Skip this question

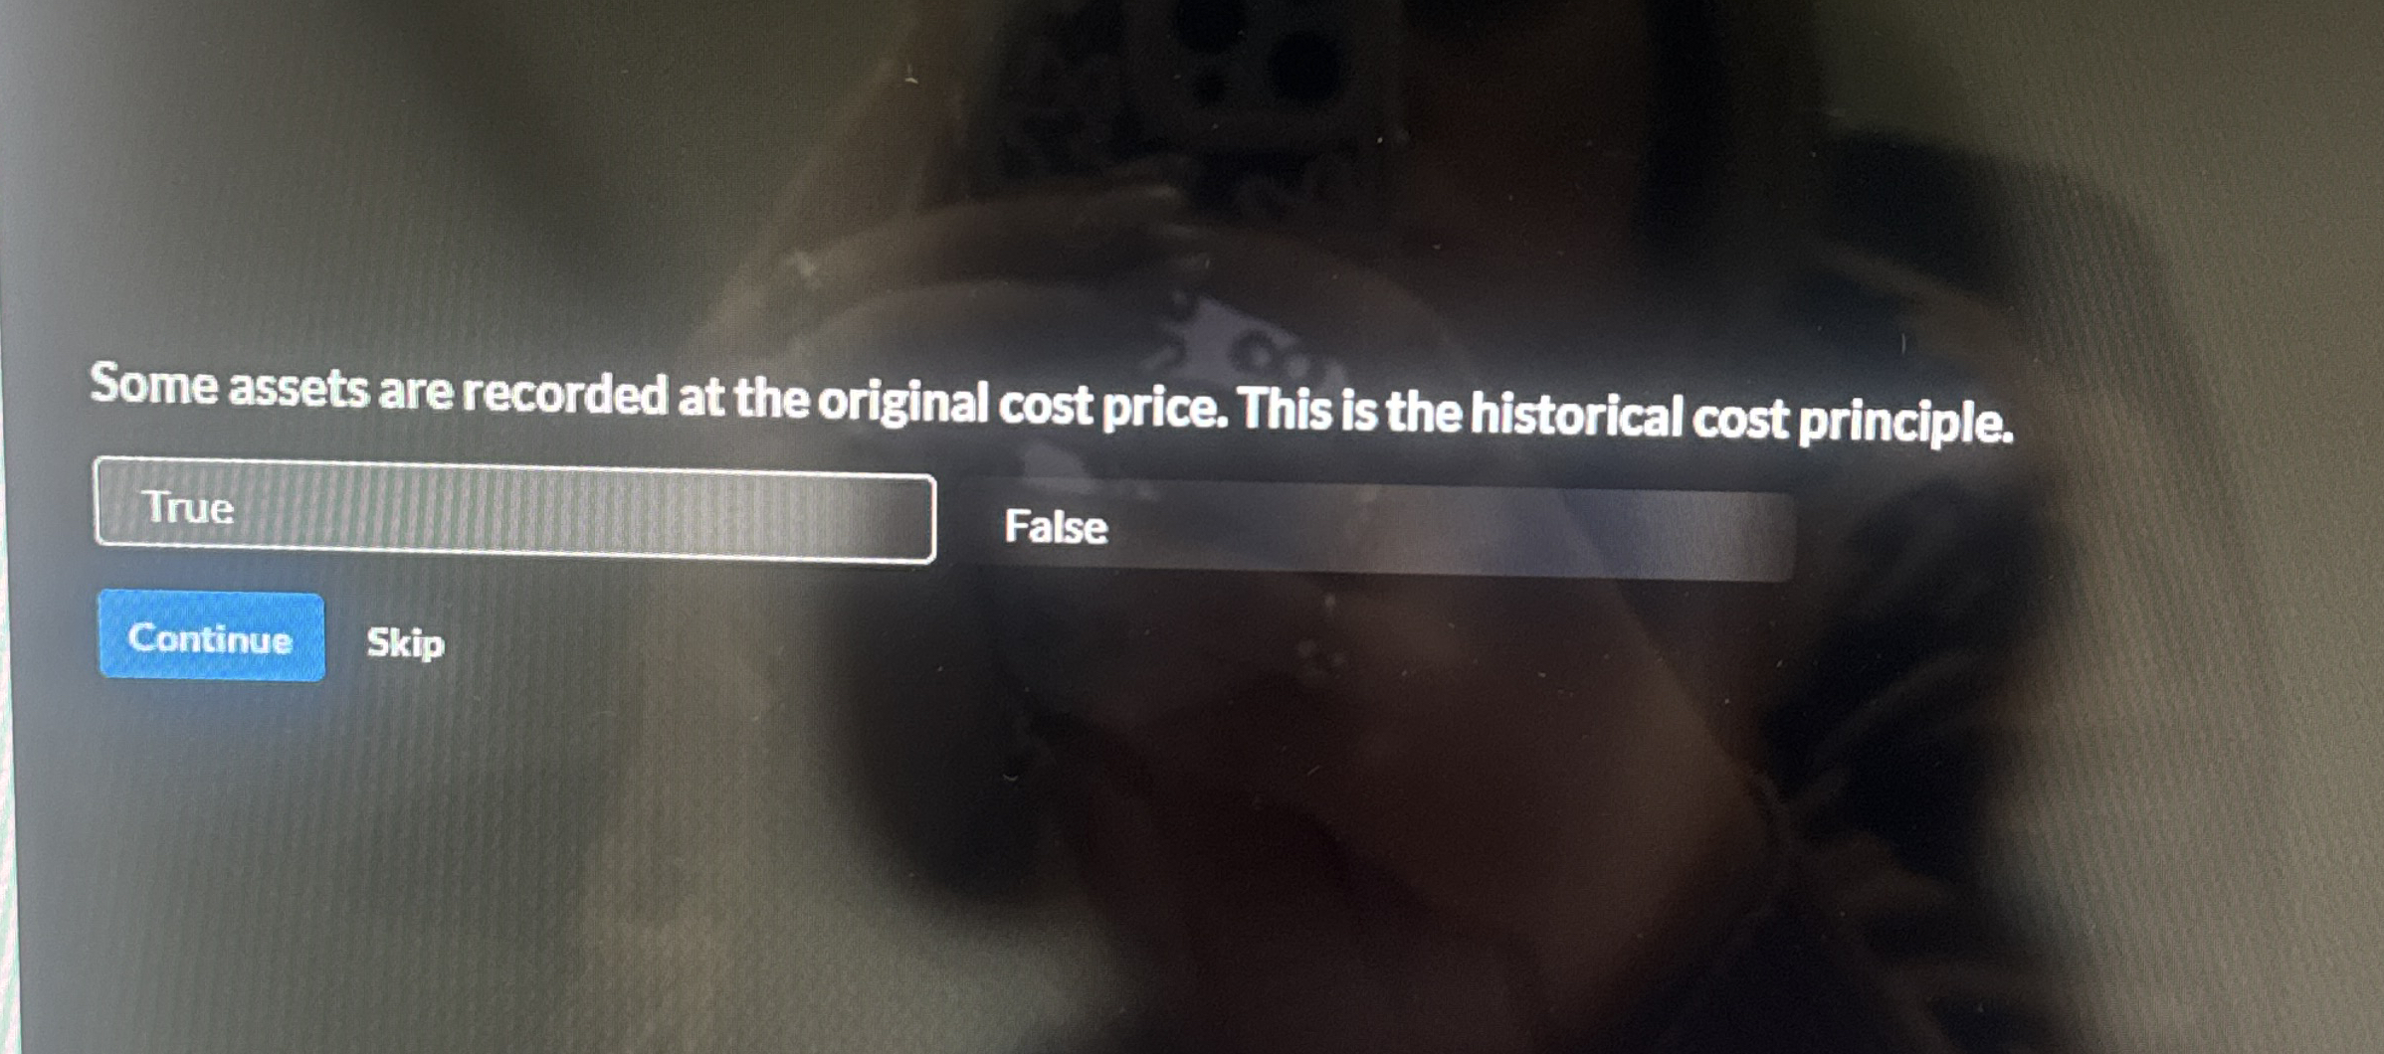pos(405,642)
